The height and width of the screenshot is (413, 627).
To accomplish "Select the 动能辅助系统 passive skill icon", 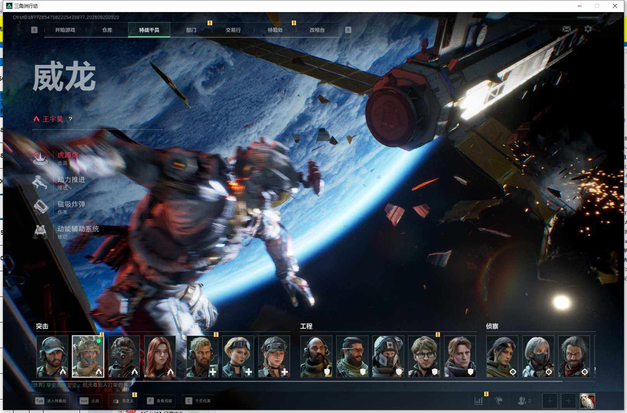I will pos(40,232).
